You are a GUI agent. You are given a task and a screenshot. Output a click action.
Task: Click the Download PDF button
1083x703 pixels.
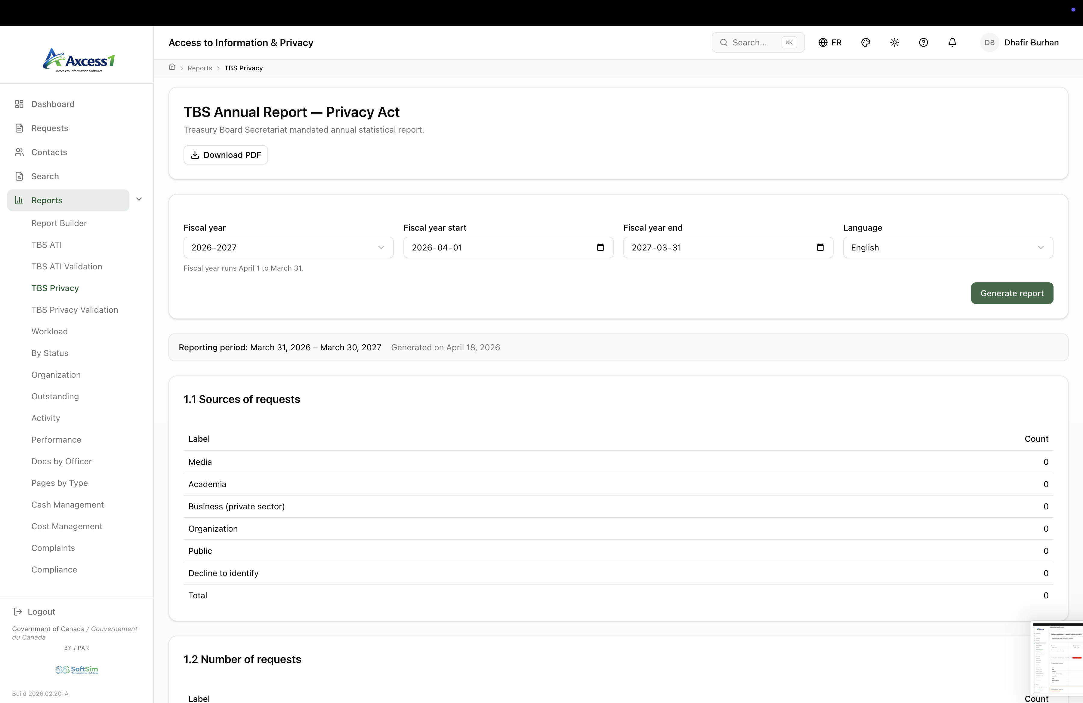click(226, 155)
